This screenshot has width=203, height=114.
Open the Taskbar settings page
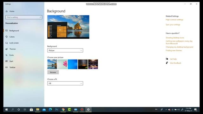[12, 67]
